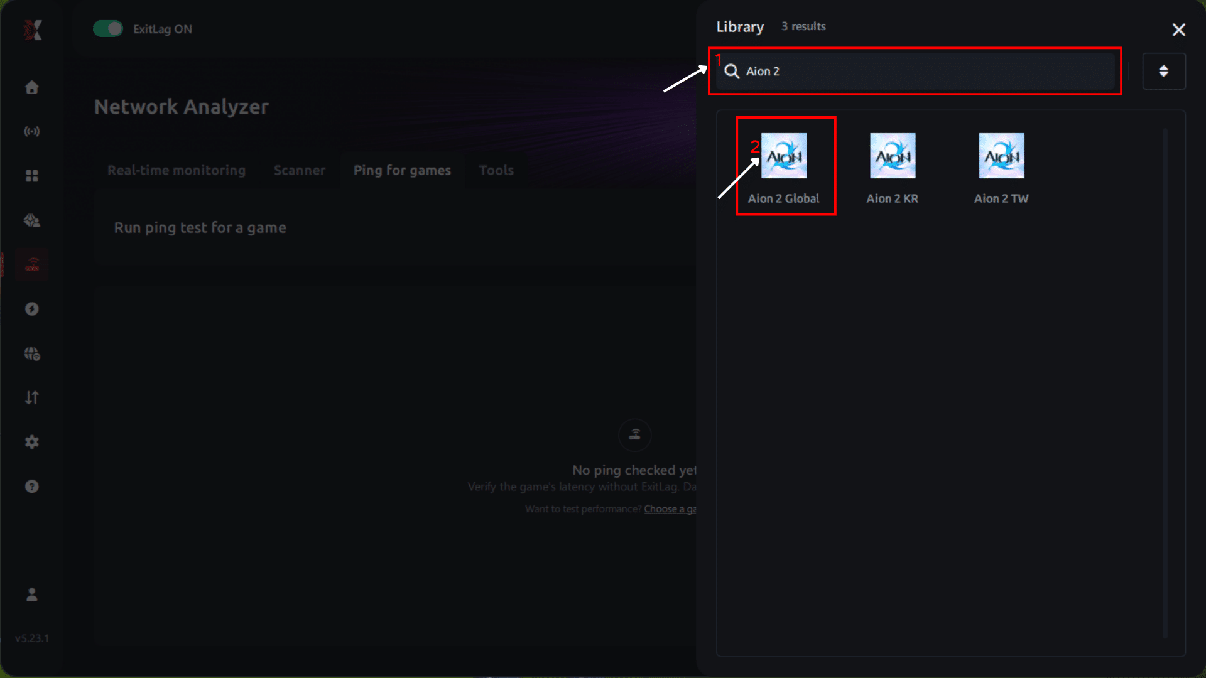Screen dimensions: 1206x678
Task: Select Aion 2 Global game thumbnail
Action: click(x=784, y=156)
